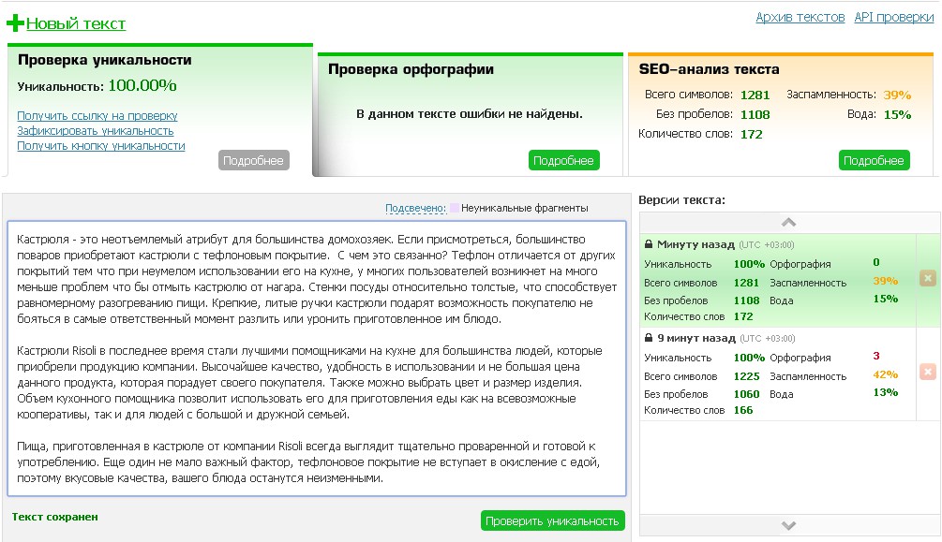Screen dimensions: 942x542
Task: Click Количество слов 172 in SEO panel
Action: tap(751, 135)
